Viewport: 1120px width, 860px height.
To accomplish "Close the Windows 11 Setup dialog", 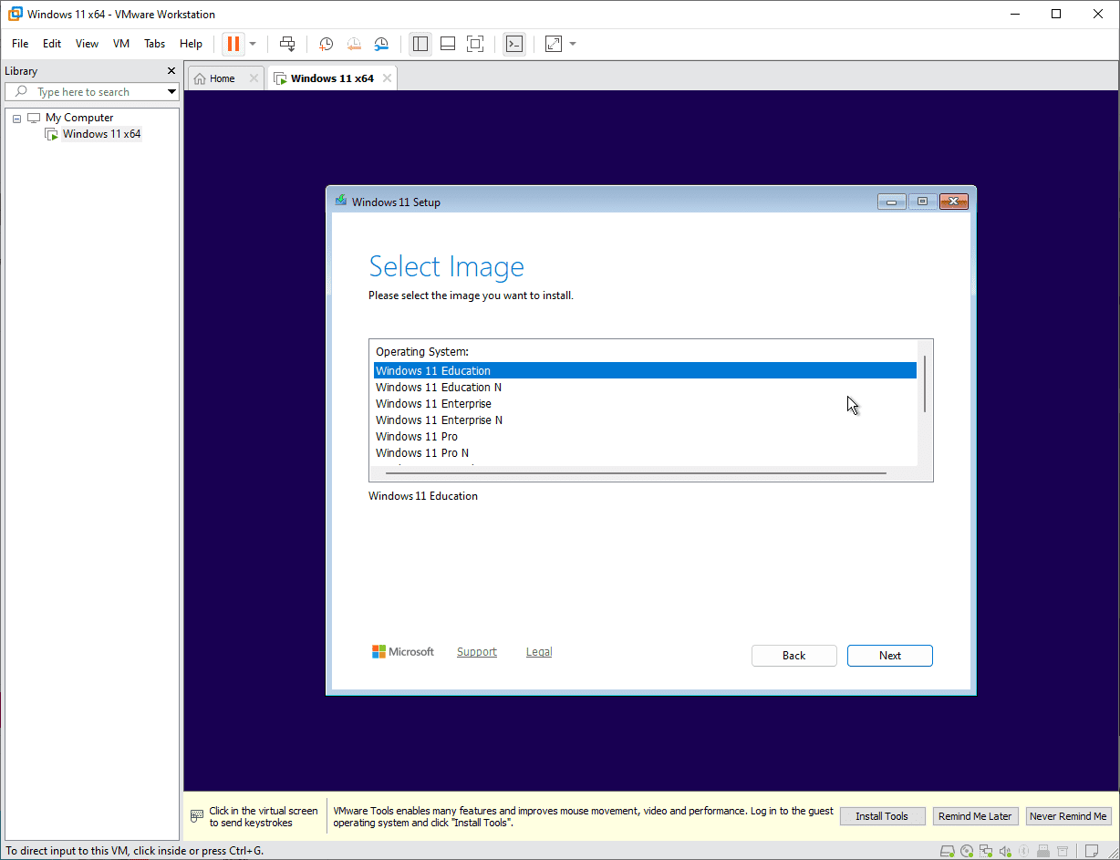I will (x=954, y=202).
